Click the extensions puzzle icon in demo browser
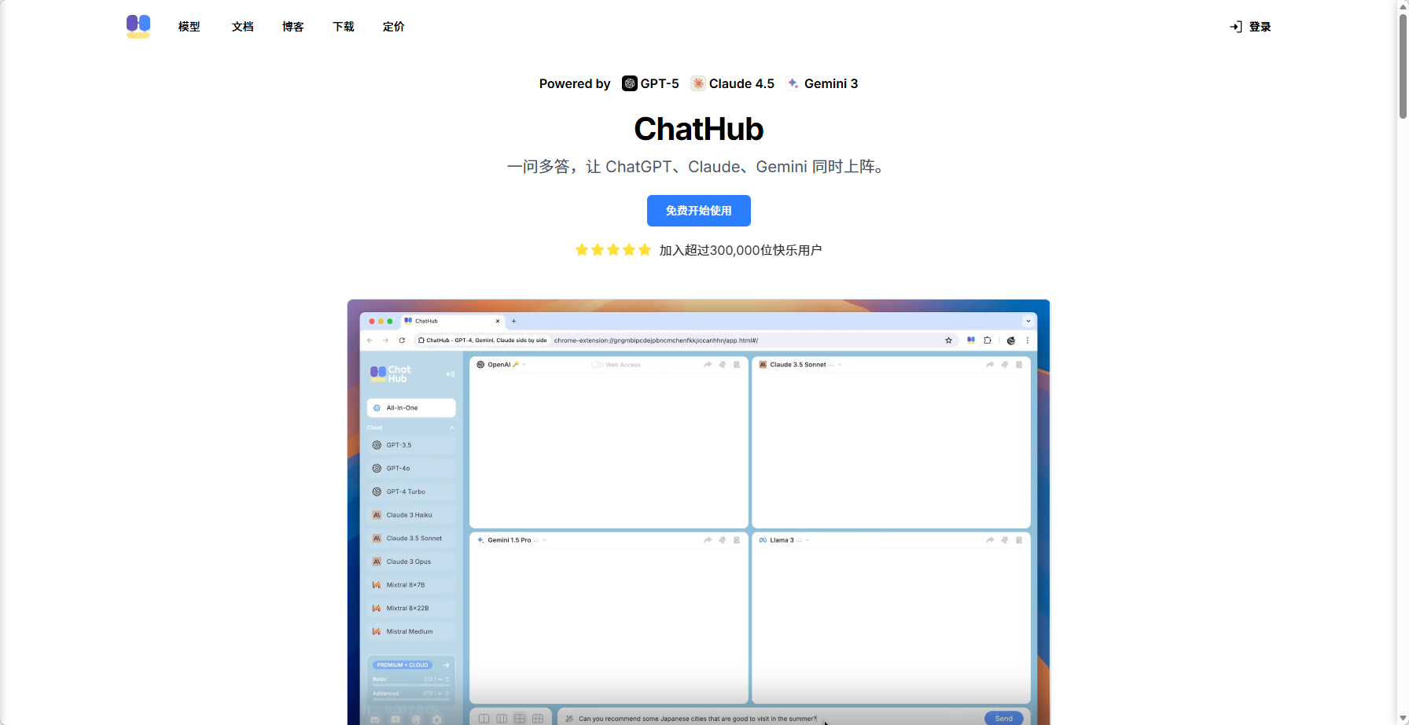Viewport: 1409px width, 725px height. [988, 340]
